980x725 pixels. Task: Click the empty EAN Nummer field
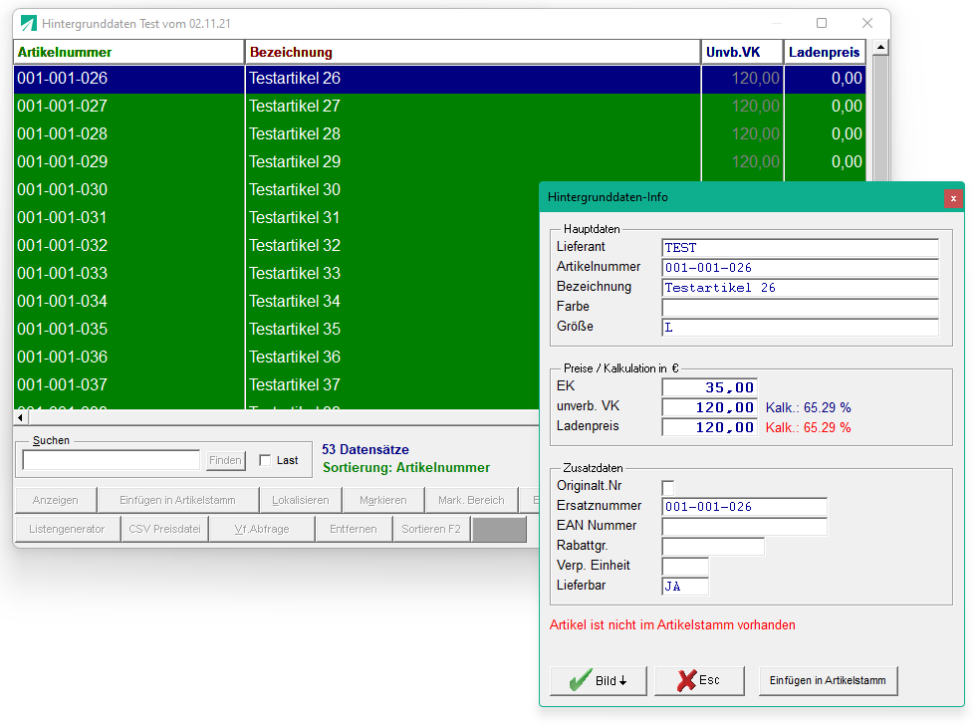tap(744, 527)
